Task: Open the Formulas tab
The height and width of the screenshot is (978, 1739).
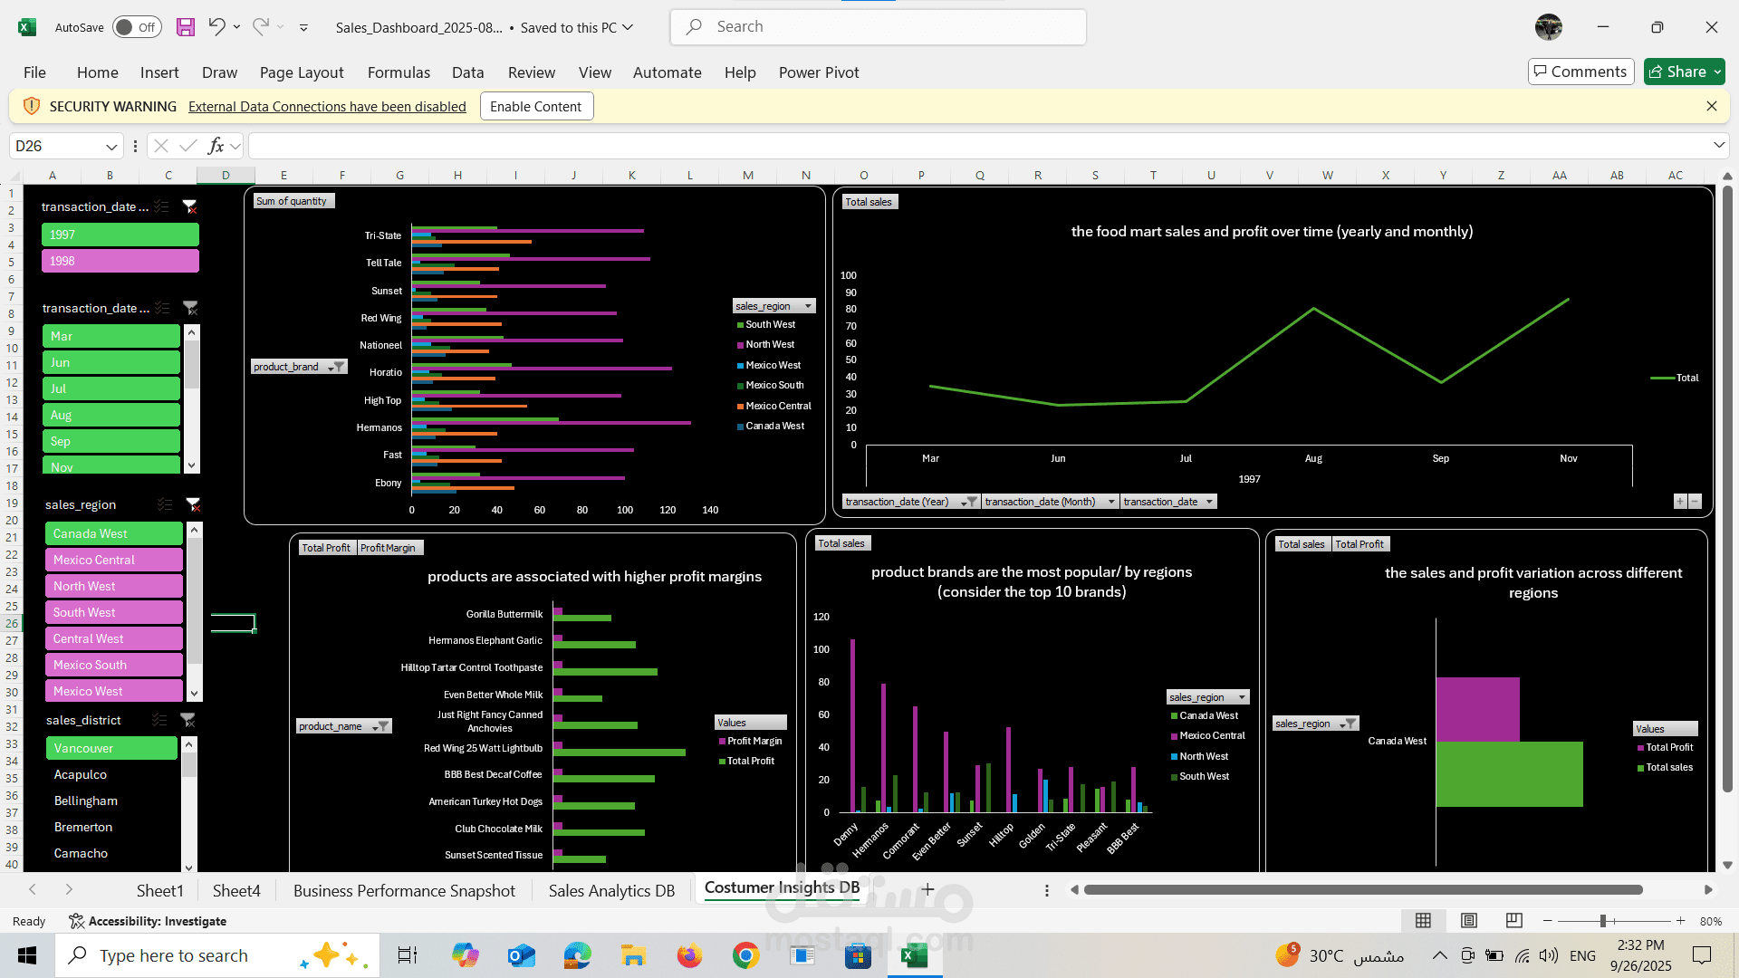Action: pyautogui.click(x=399, y=72)
